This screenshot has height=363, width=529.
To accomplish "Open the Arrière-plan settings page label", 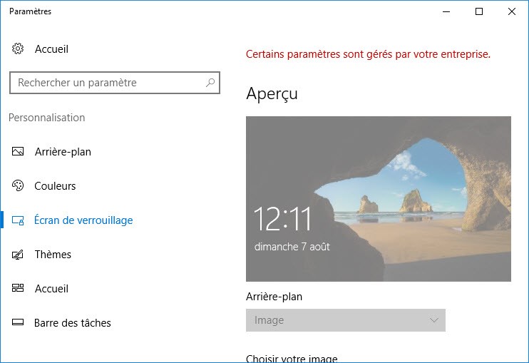I will tap(63, 152).
